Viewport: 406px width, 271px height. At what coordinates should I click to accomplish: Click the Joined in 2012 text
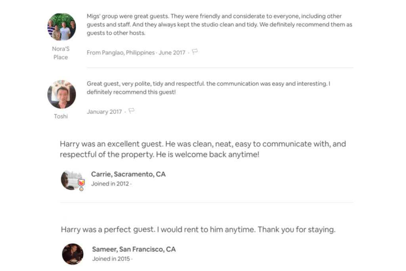(x=110, y=184)
